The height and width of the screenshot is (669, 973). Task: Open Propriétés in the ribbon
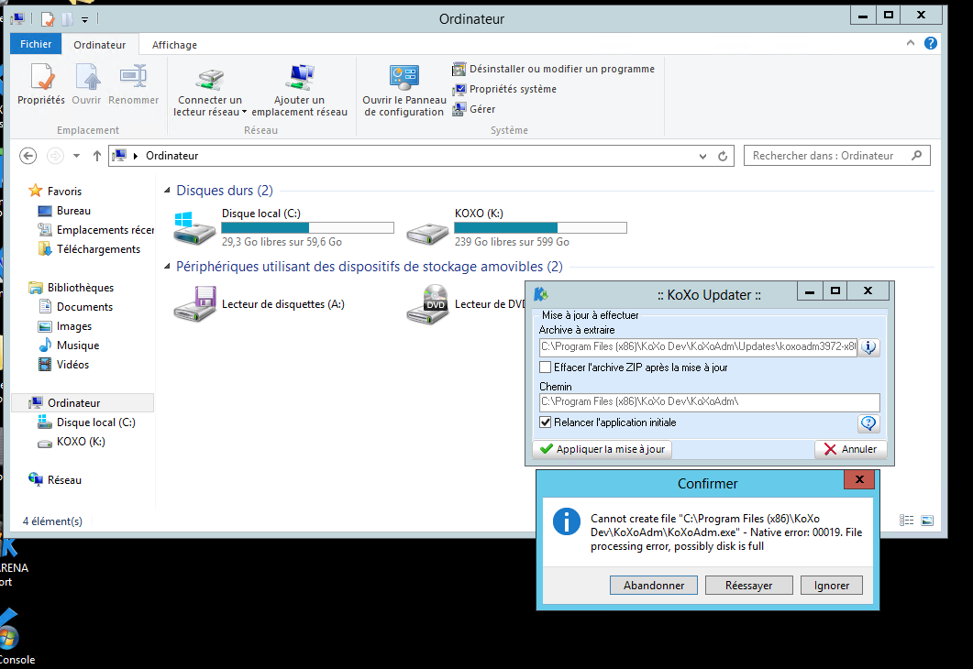click(x=41, y=84)
